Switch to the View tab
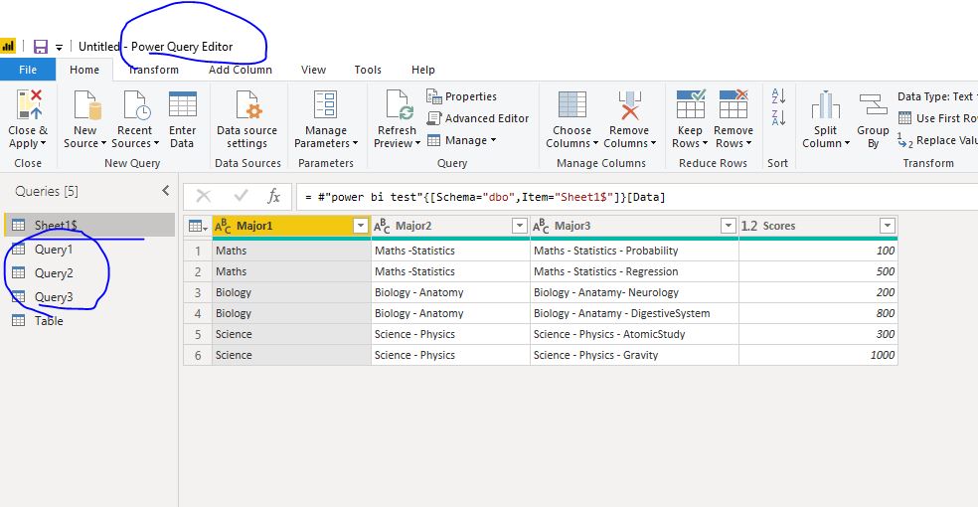The height and width of the screenshot is (507, 978). (313, 70)
